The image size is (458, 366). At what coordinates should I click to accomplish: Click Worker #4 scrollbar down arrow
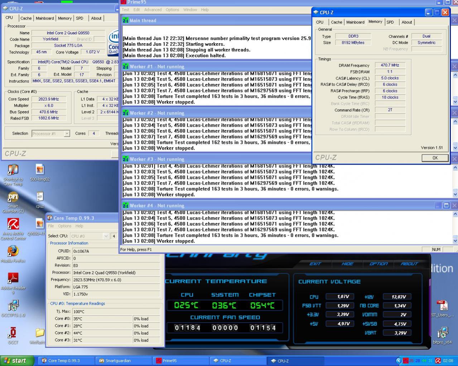click(x=455, y=240)
